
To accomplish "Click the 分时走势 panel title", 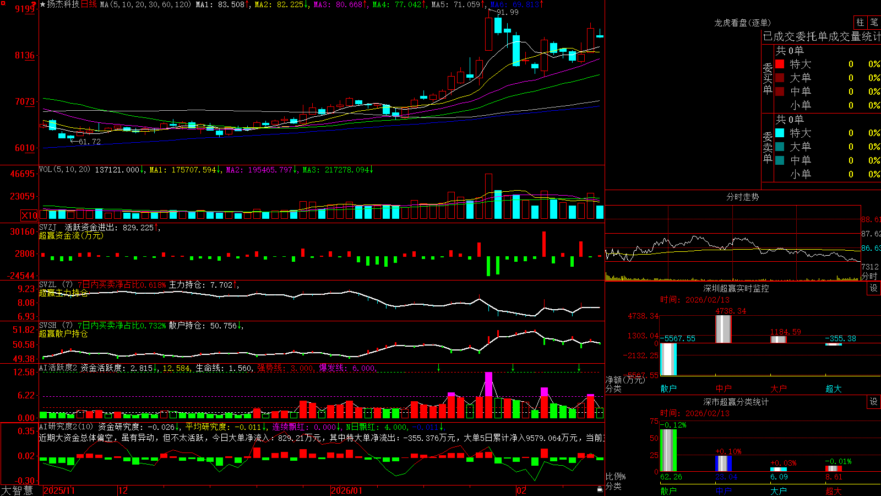I will tap(743, 197).
